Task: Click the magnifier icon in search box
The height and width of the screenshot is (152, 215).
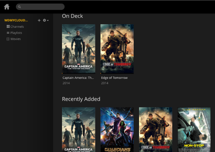Action: (19, 7)
